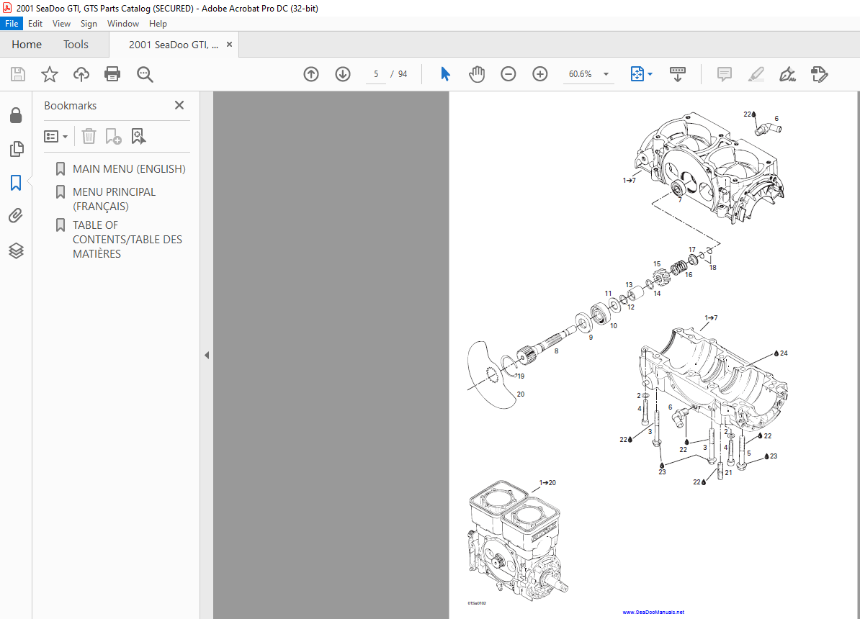Click the Bookmarks panel title
Viewport: 860px width, 619px height.
tap(70, 106)
